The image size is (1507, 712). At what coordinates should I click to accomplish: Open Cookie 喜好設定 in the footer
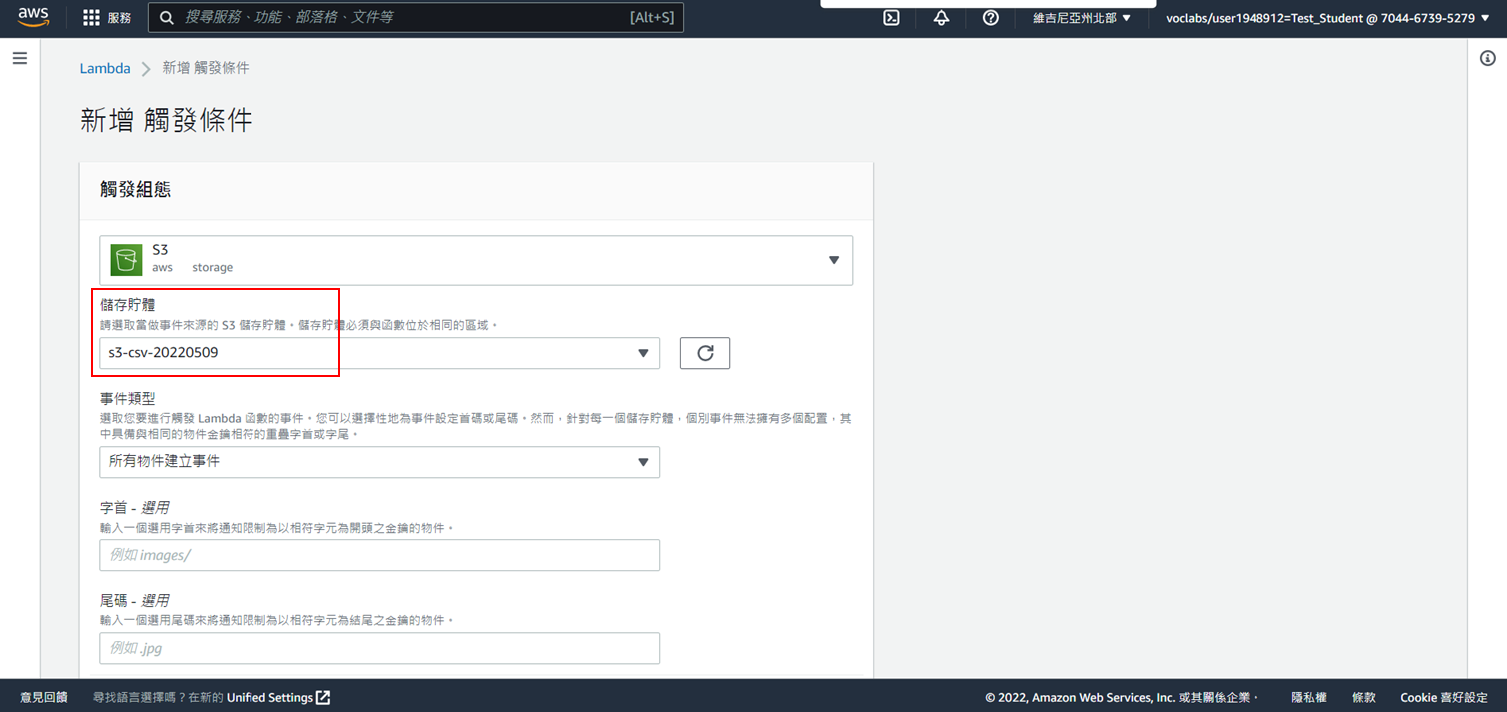[1442, 697]
